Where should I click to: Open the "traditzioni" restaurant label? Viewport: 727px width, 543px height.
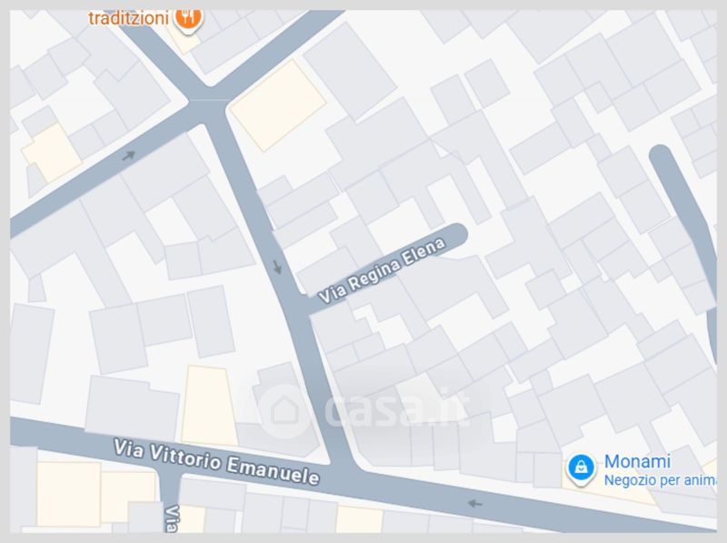(128, 18)
